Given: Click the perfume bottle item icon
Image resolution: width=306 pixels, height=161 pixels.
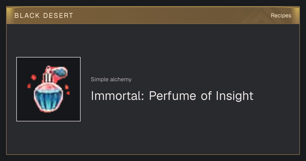Looking at the screenshot, I should pyautogui.click(x=48, y=89).
